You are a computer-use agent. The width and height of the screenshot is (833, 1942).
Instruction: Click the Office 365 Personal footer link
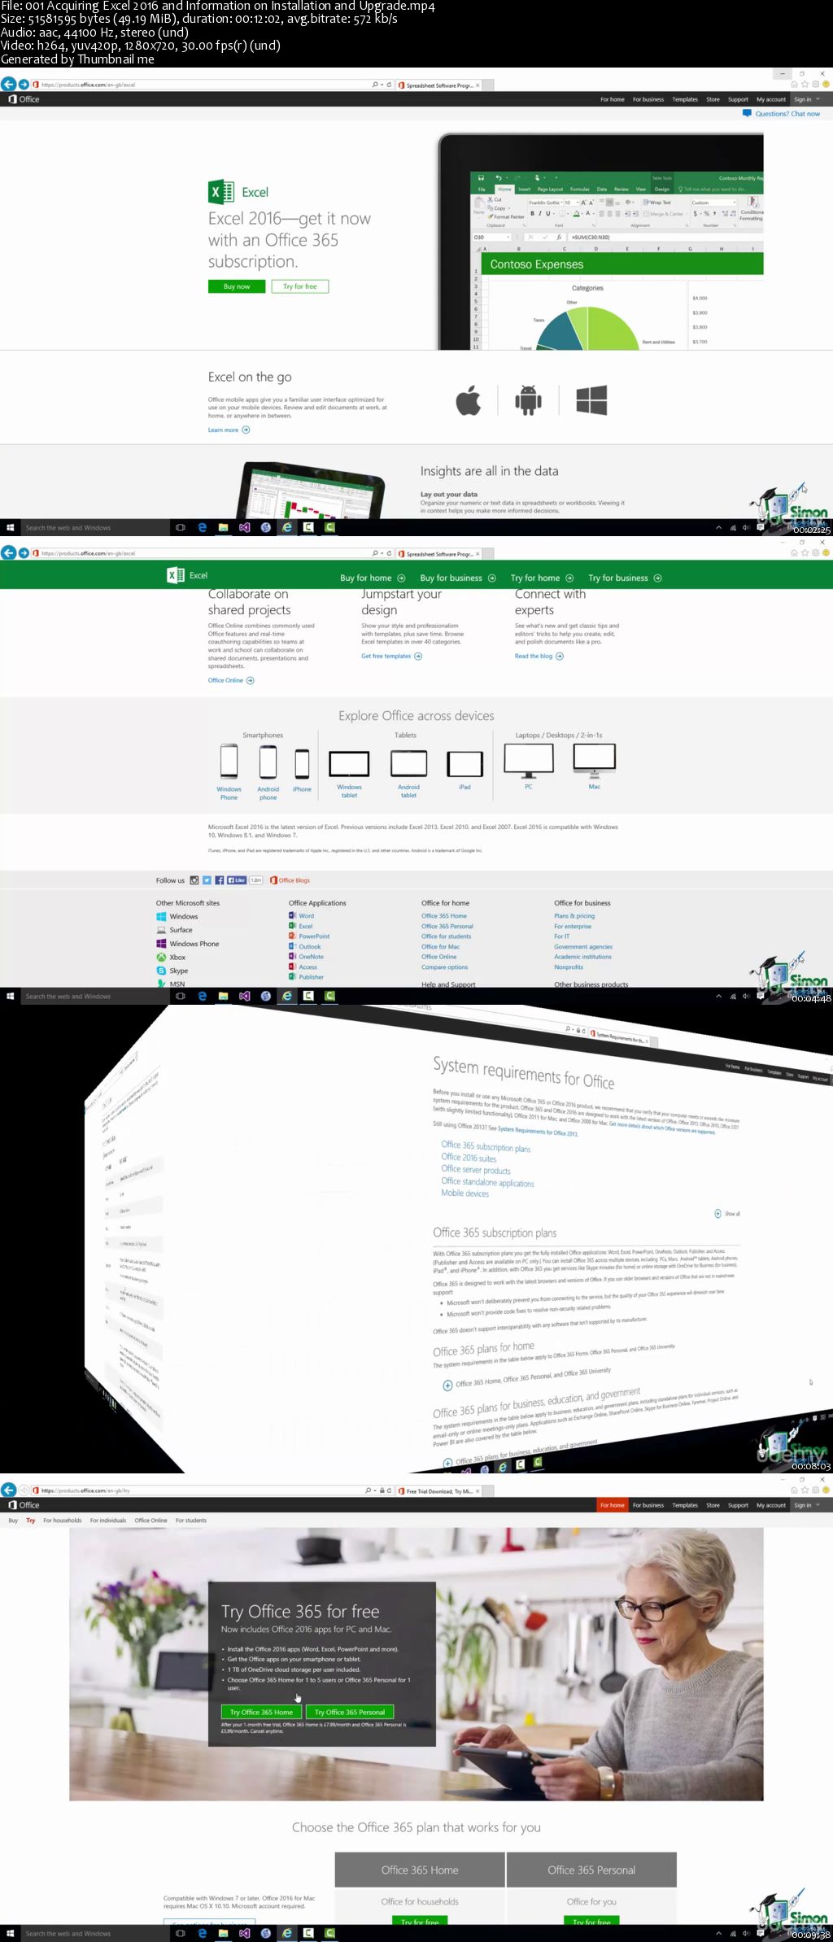tap(447, 926)
